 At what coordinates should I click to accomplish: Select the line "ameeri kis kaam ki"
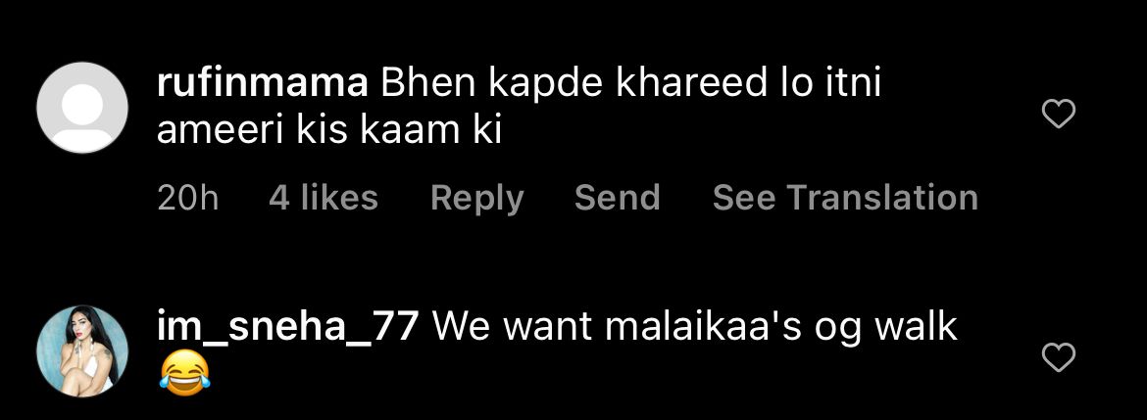point(329,131)
